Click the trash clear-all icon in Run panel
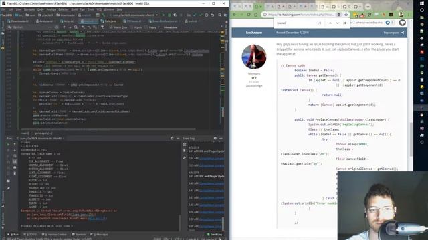 pos(15,173)
